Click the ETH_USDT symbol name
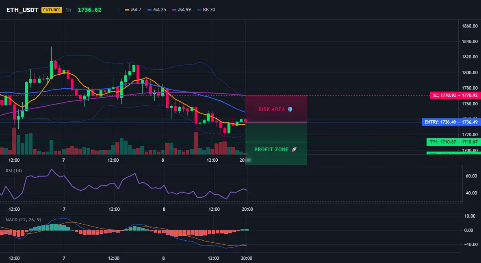481x263 pixels. (x=22, y=10)
